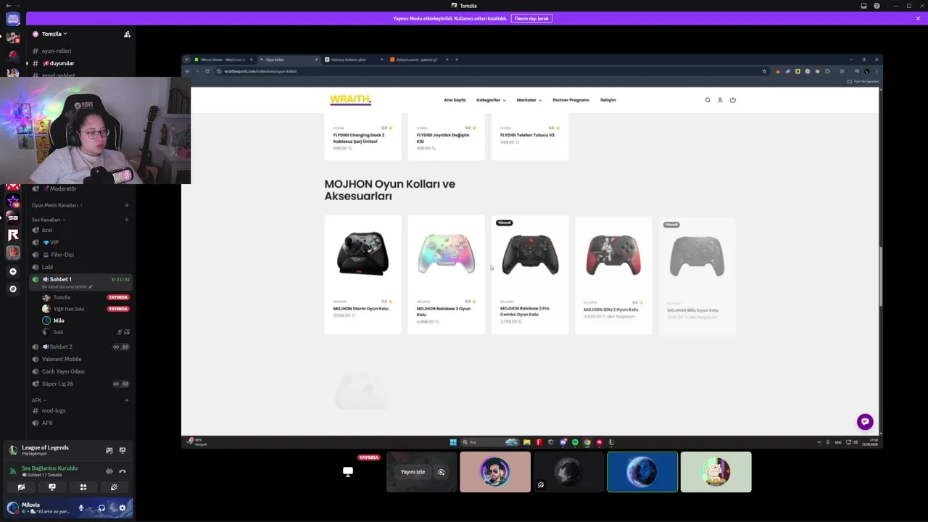928x522 pixels.
Task: Open the activities launcher button
Action: [x=83, y=487]
